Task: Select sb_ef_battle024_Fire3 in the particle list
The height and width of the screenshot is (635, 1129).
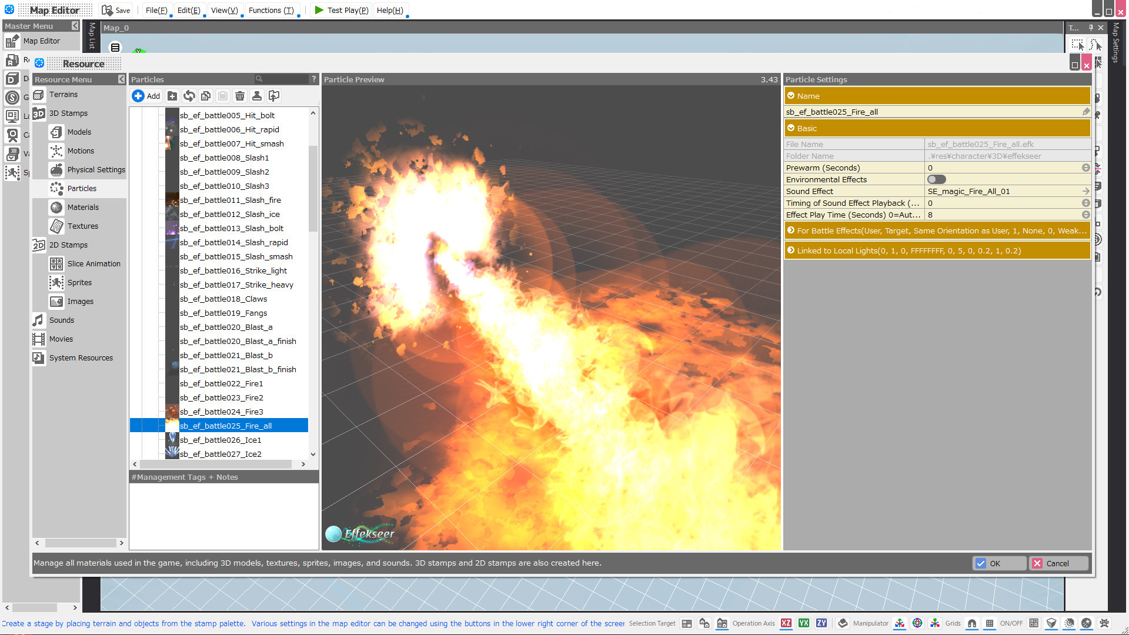Action: [x=222, y=412]
